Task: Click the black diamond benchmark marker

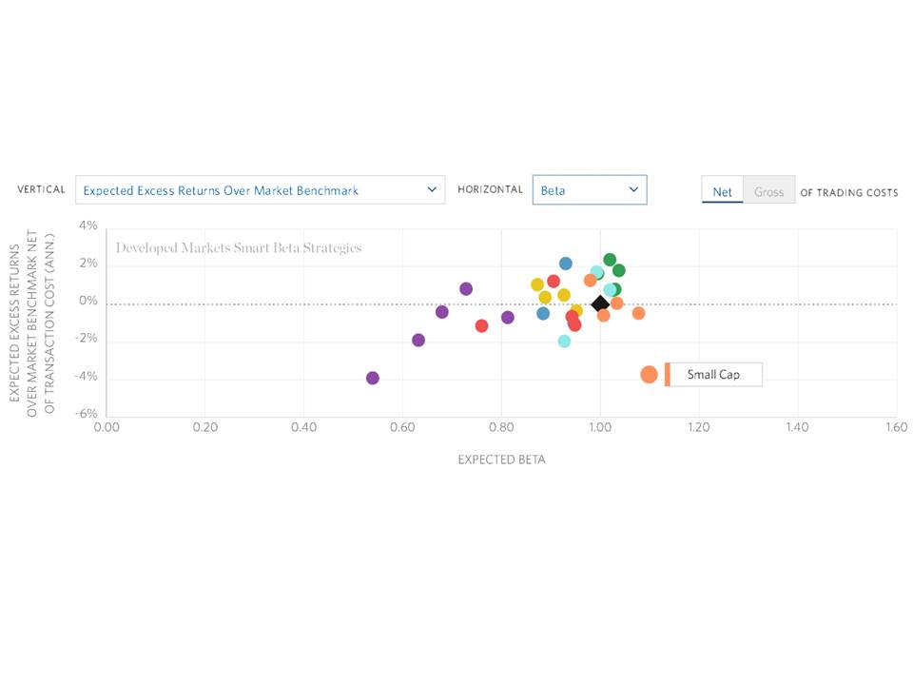Action: tap(600, 303)
